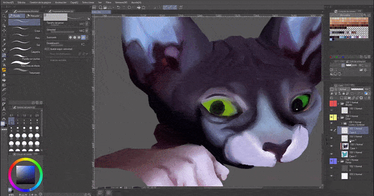The image size is (374, 196).
Task: Delete sub tool with trash icon below brush list
Action: pos(41,102)
